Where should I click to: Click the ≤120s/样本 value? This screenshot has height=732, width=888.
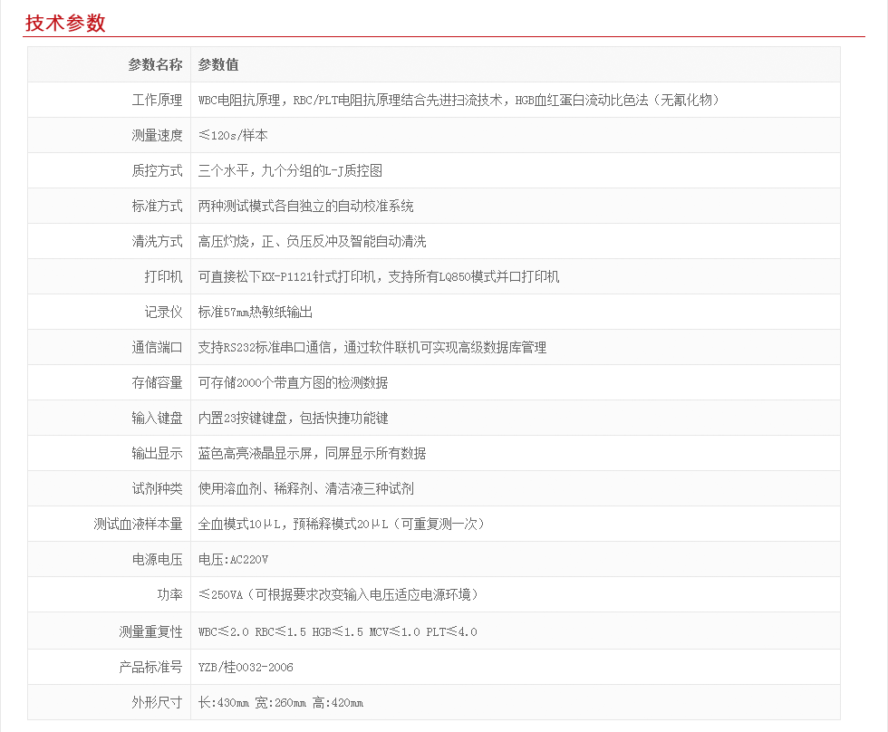(x=233, y=135)
